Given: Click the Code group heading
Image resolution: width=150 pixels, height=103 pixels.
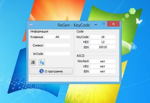Looking at the screenshot, I should [x=80, y=31].
